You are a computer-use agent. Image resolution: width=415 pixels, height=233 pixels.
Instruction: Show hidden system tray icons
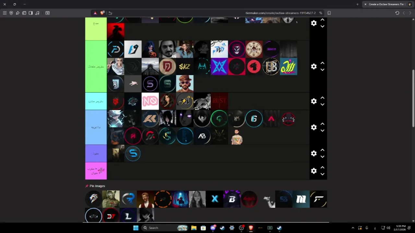point(353,228)
